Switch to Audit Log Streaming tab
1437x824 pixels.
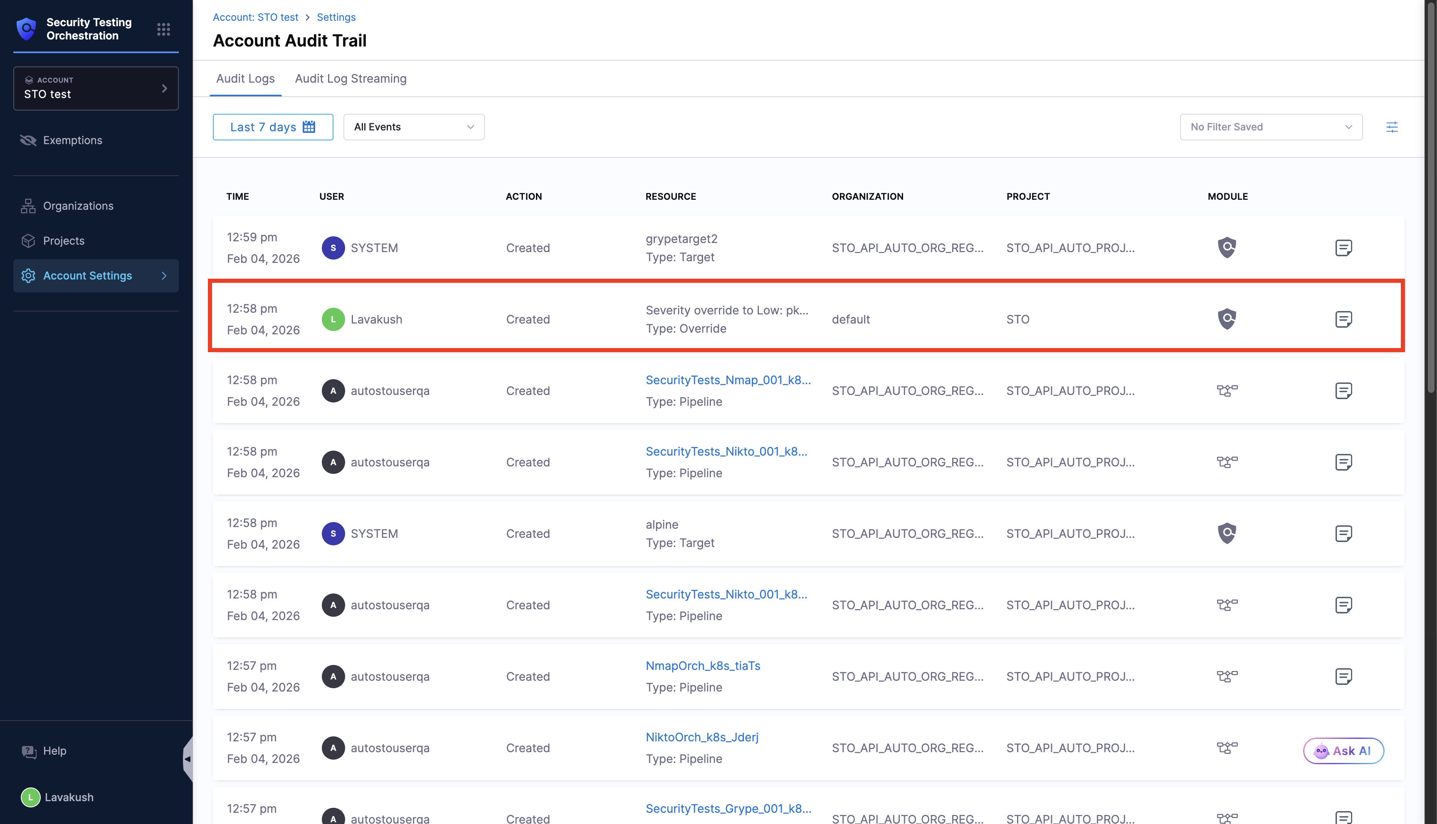[x=350, y=78]
